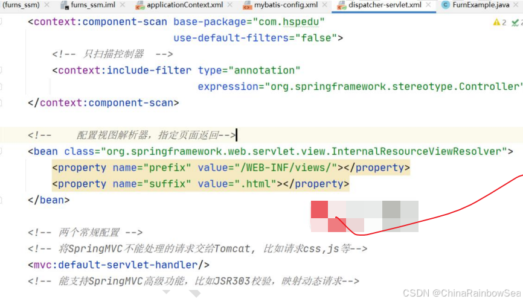This screenshot has height=302, width=523.
Task: Close the FurnExample.java tab
Action: 516,5
